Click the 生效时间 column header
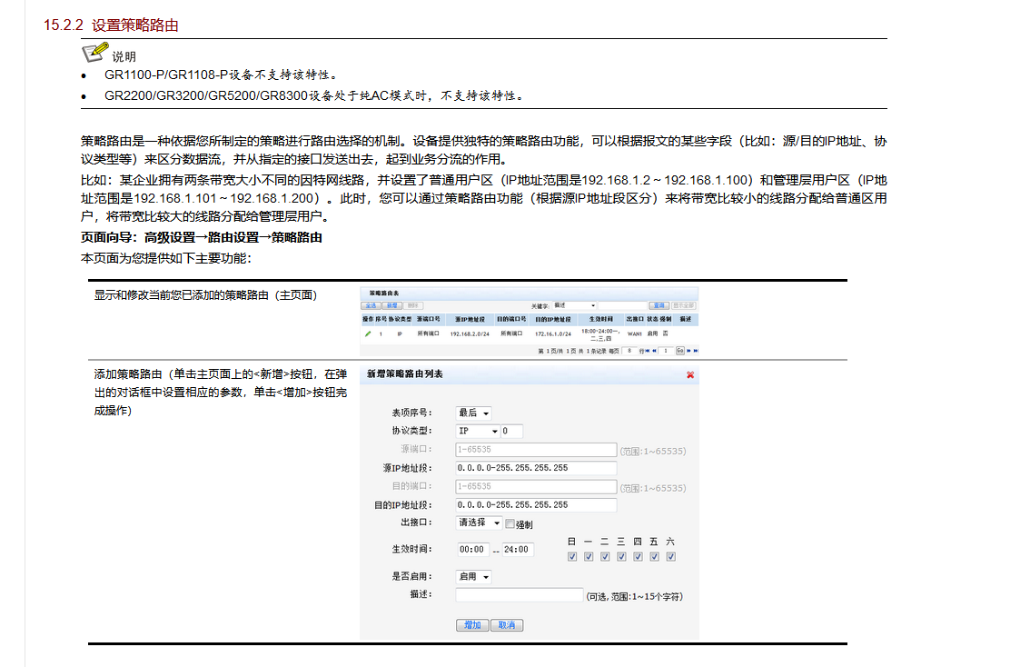Image resolution: width=1030 pixels, height=667 pixels. pyautogui.click(x=601, y=319)
